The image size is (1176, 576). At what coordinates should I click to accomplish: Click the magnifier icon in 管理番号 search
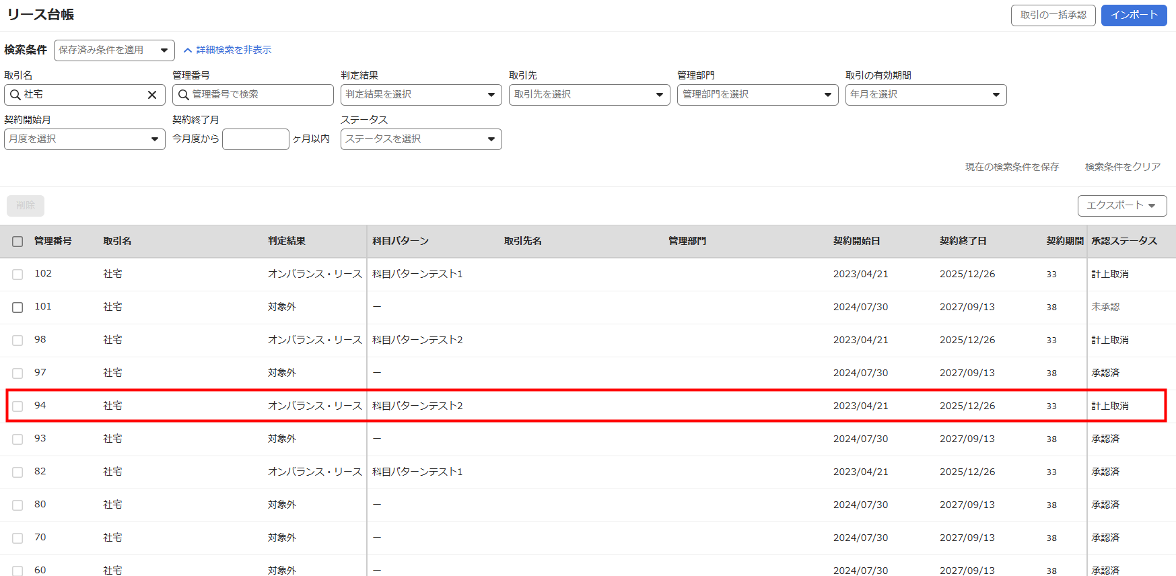183,95
